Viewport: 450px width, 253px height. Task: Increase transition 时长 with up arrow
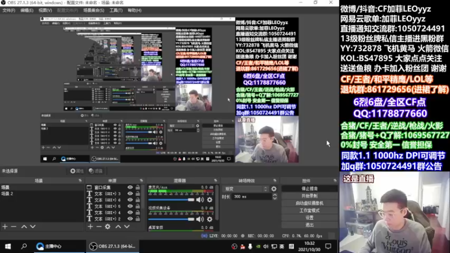pos(274,195)
